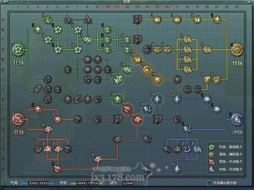Screen dimensions: 254x190
Task: Click the 带脉 label under the red node
Action: 19,133
